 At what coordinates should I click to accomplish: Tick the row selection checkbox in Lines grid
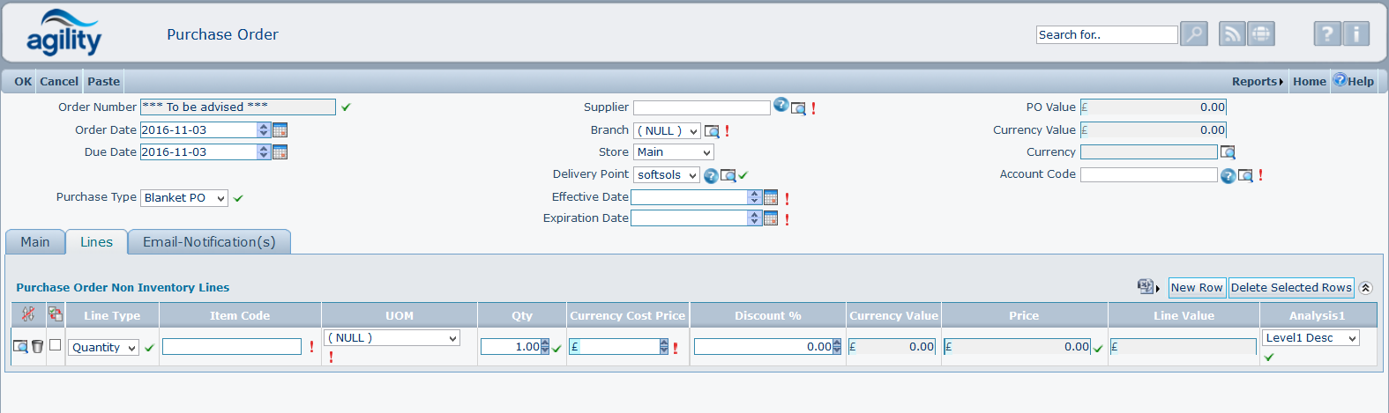[x=55, y=345]
